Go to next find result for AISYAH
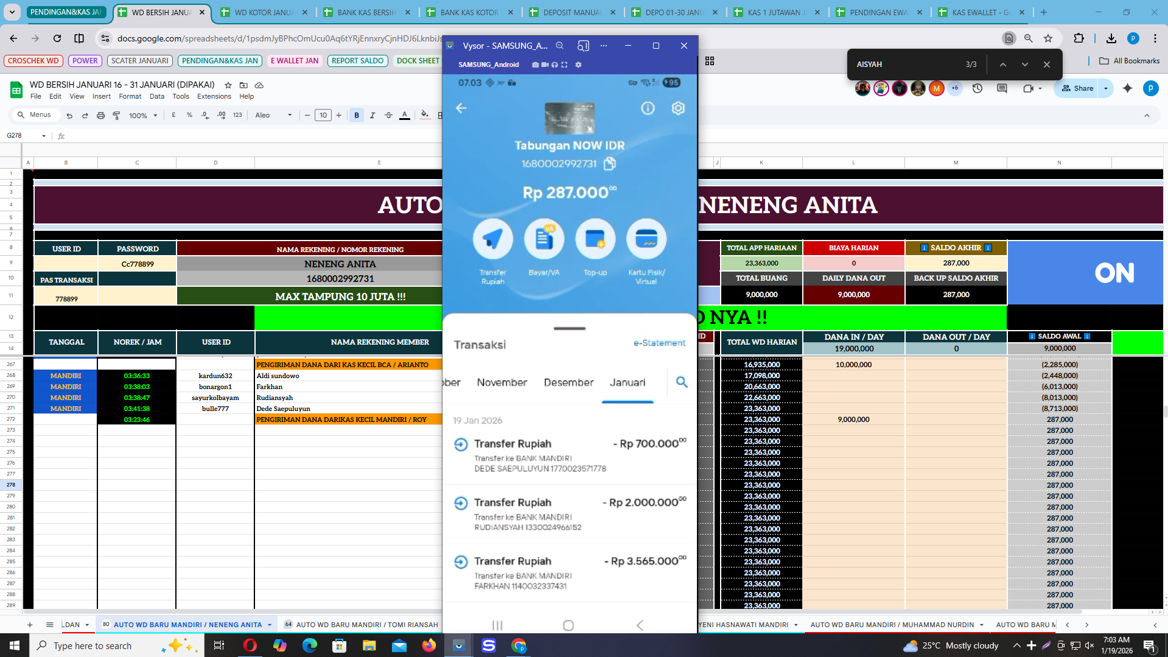 click(1024, 65)
